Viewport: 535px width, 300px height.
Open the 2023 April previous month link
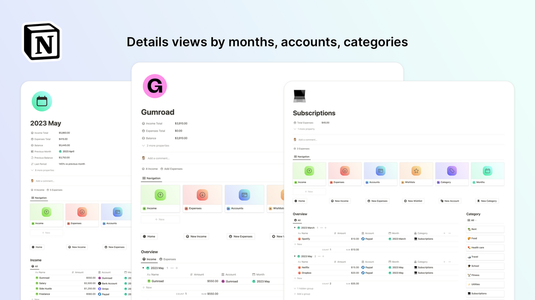pos(68,151)
